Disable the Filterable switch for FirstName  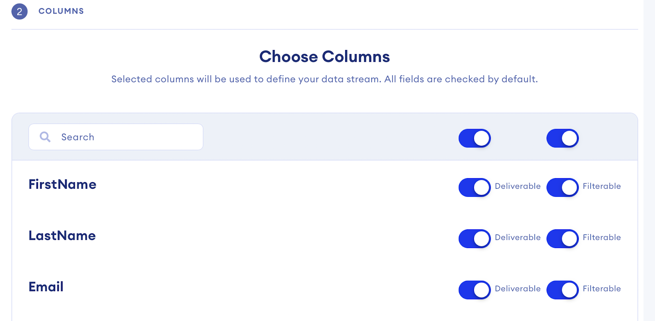(x=562, y=188)
